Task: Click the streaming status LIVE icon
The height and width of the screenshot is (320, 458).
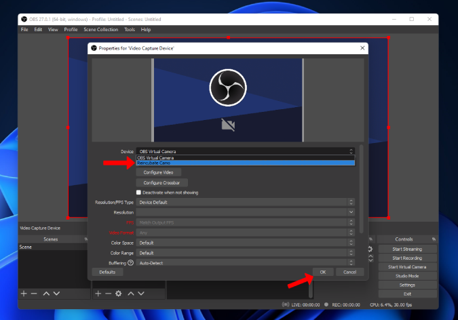Action: point(286,304)
